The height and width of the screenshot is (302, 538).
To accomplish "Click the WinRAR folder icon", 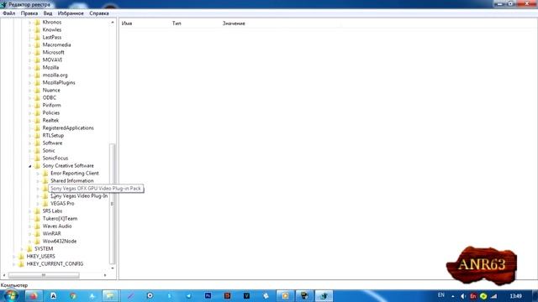I will tap(37, 233).
